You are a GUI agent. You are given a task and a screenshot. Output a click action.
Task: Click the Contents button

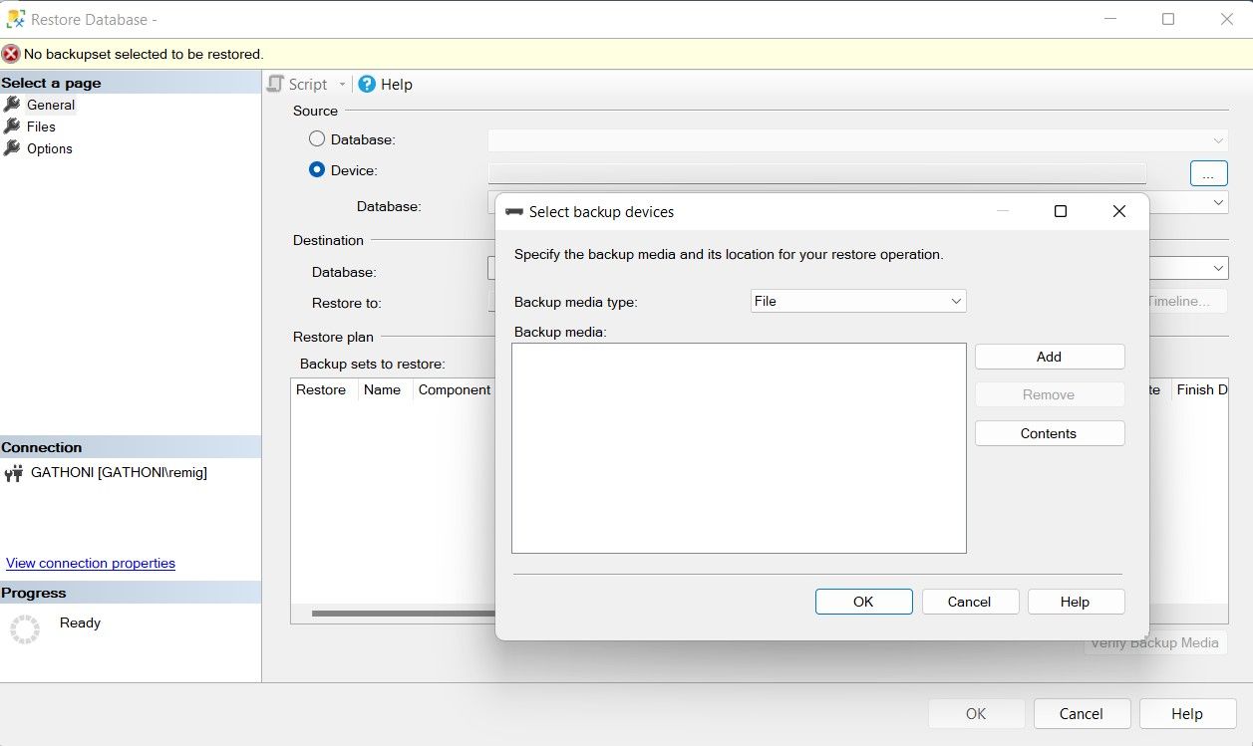pyautogui.click(x=1050, y=433)
